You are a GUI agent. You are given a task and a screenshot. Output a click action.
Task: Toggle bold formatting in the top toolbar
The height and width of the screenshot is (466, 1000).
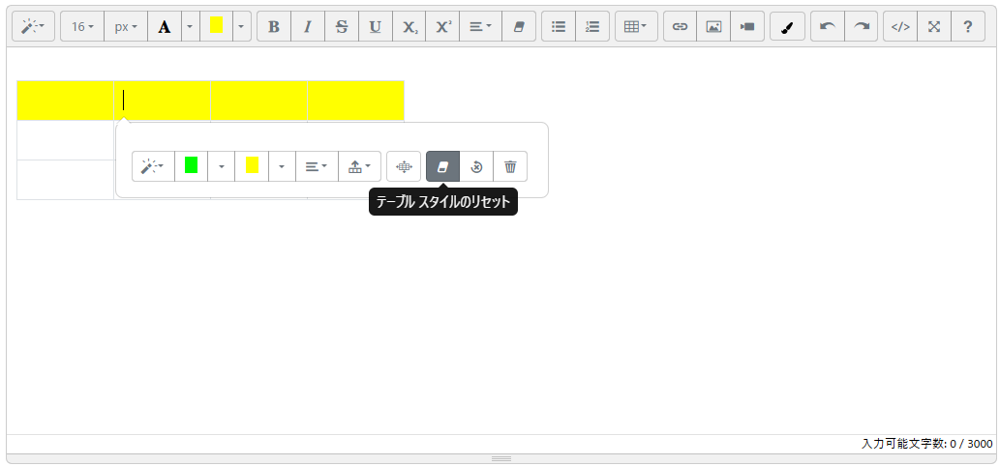[x=274, y=27]
